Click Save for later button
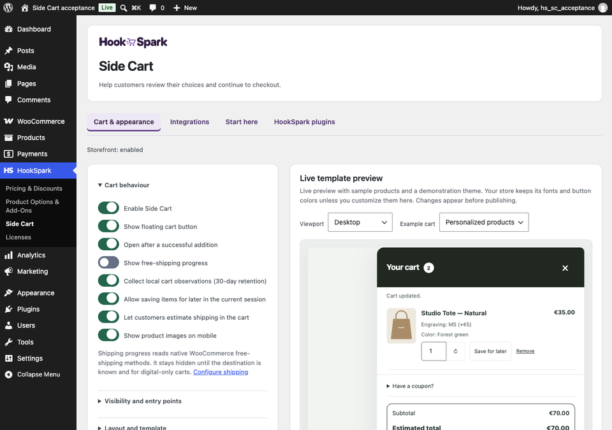The width and height of the screenshot is (612, 430). [x=490, y=351]
